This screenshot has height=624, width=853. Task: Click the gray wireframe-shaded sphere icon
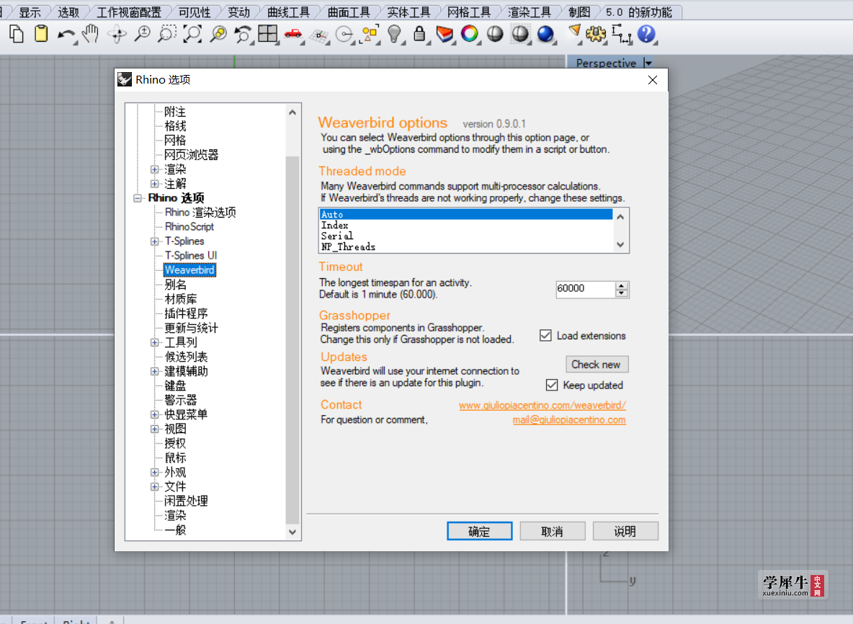click(x=521, y=34)
